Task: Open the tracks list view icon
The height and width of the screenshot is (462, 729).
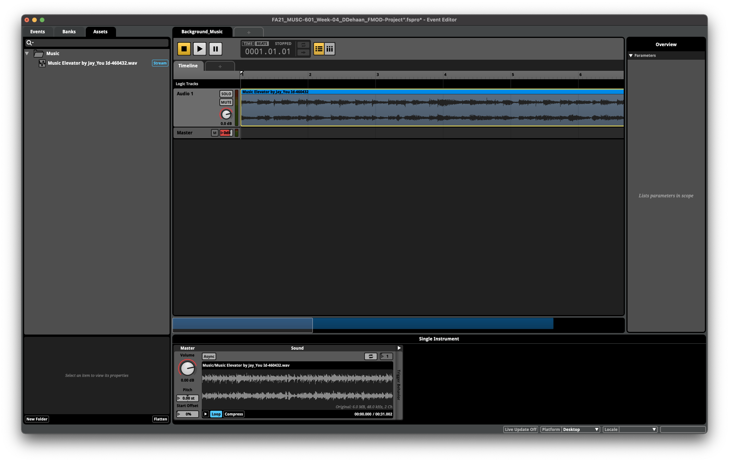Action: pos(318,49)
